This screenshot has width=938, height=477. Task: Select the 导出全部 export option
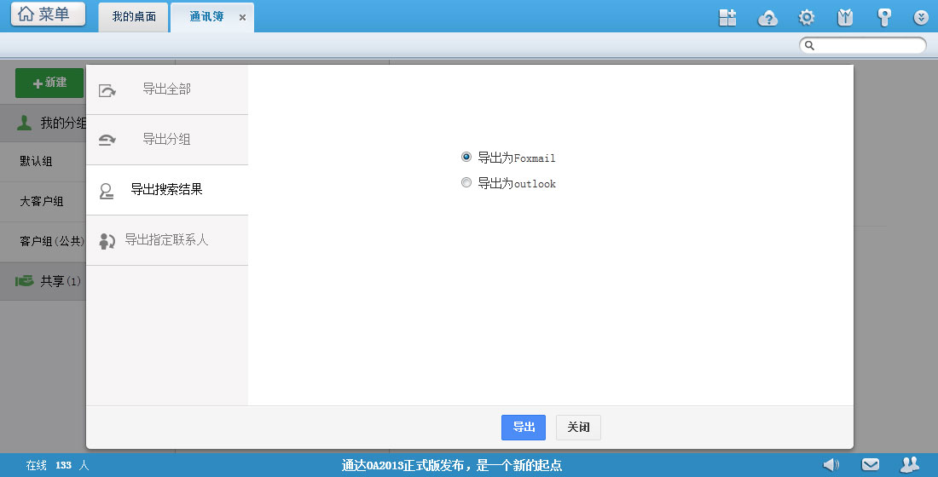click(166, 89)
